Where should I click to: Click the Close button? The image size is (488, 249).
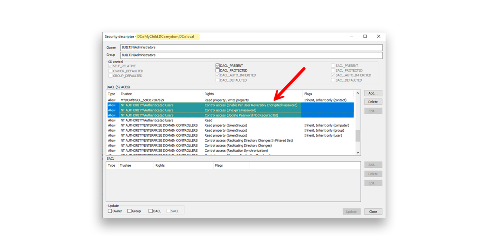[x=373, y=211]
